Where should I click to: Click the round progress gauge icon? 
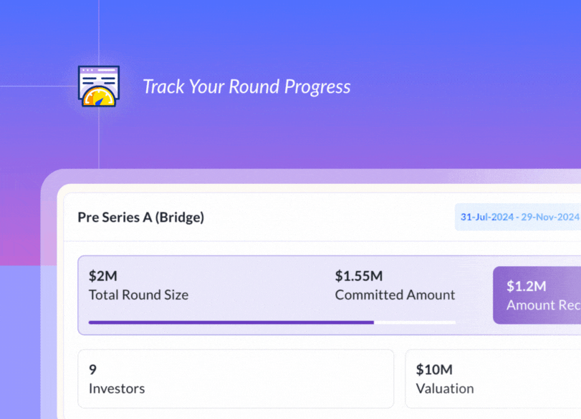point(99,87)
